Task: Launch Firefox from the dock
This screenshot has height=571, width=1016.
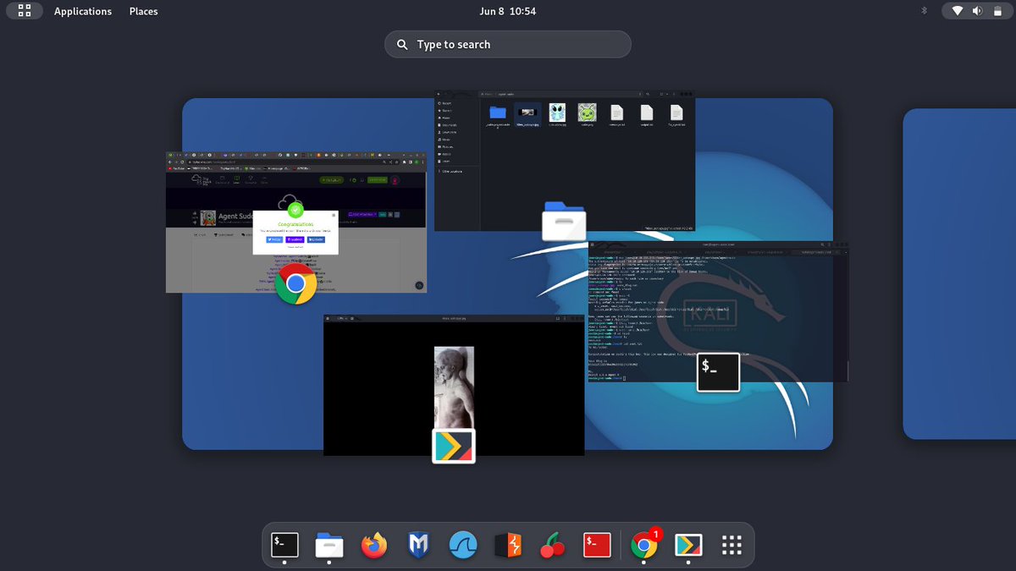Action: click(x=374, y=545)
